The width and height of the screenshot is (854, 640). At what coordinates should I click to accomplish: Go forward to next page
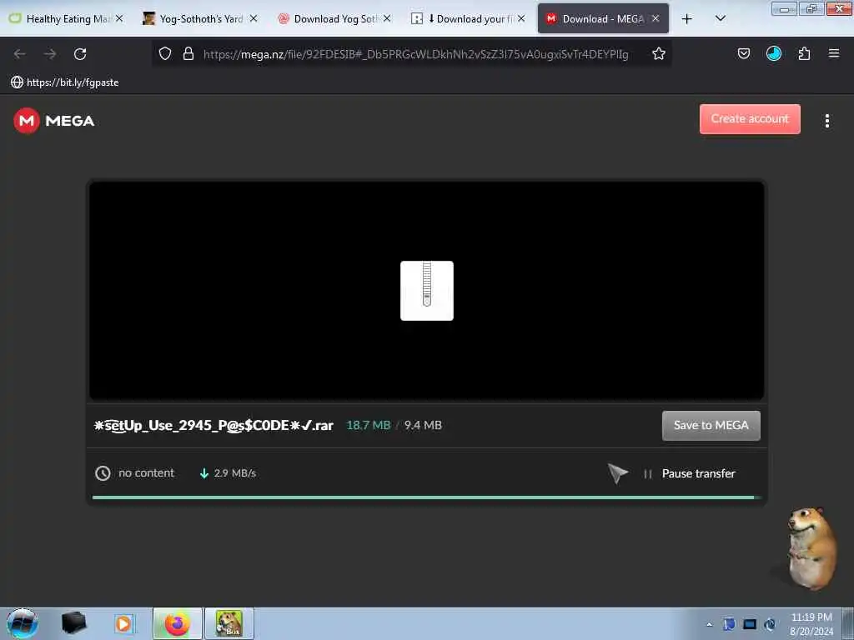coord(50,54)
